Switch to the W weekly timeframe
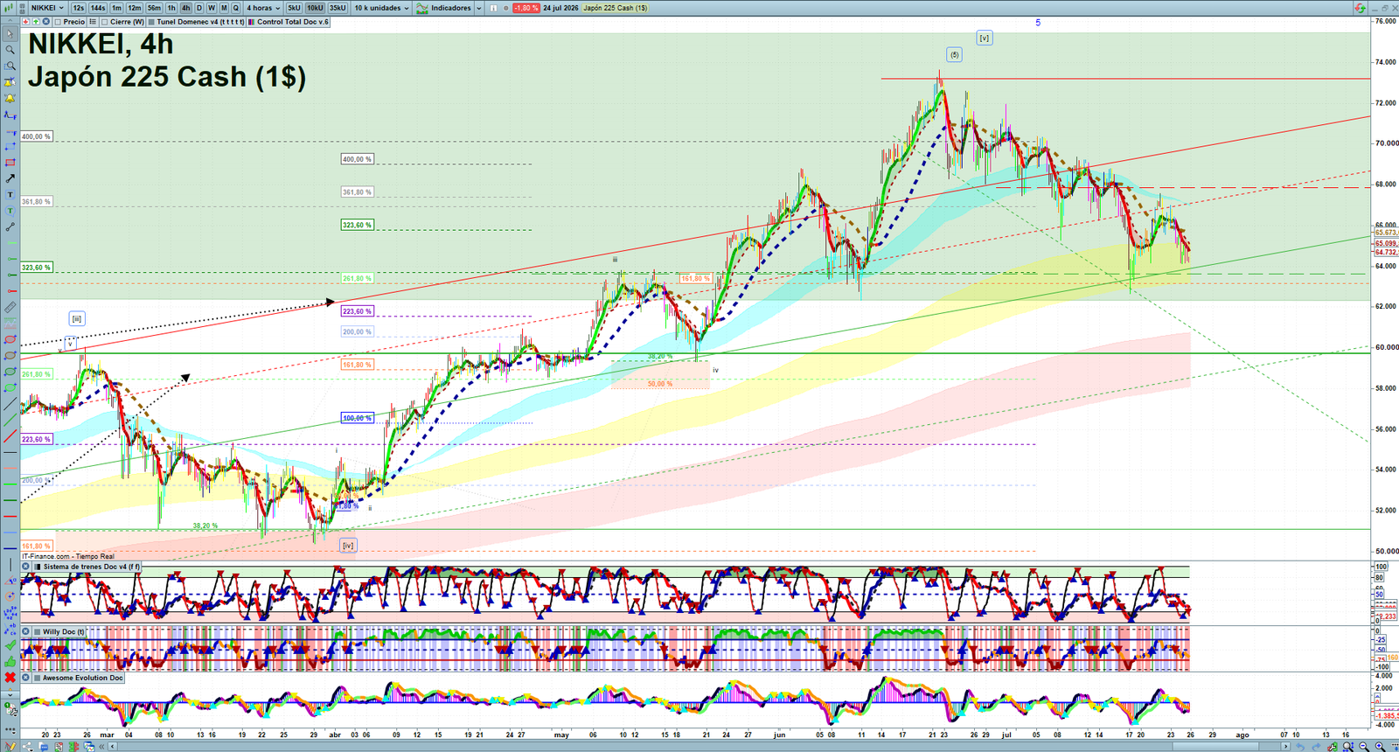 pyautogui.click(x=212, y=8)
